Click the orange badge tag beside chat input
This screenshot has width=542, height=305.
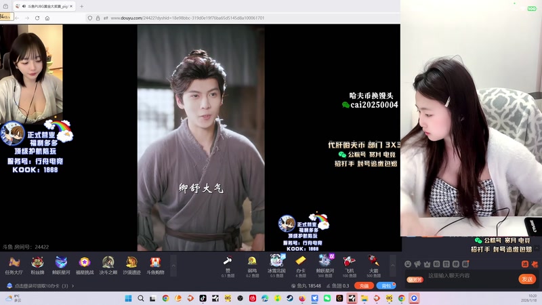coord(415,280)
